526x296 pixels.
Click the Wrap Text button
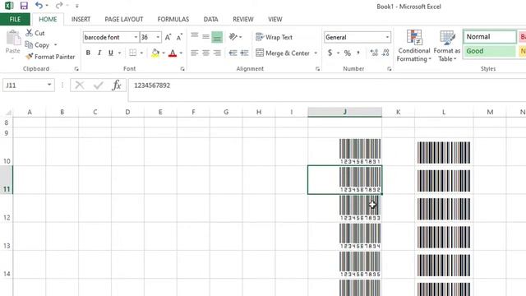click(x=274, y=37)
